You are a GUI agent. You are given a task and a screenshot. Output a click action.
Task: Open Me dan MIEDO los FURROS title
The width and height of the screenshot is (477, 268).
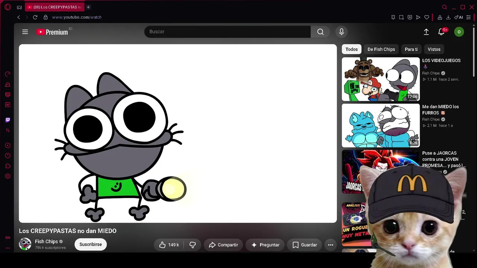[440, 110]
